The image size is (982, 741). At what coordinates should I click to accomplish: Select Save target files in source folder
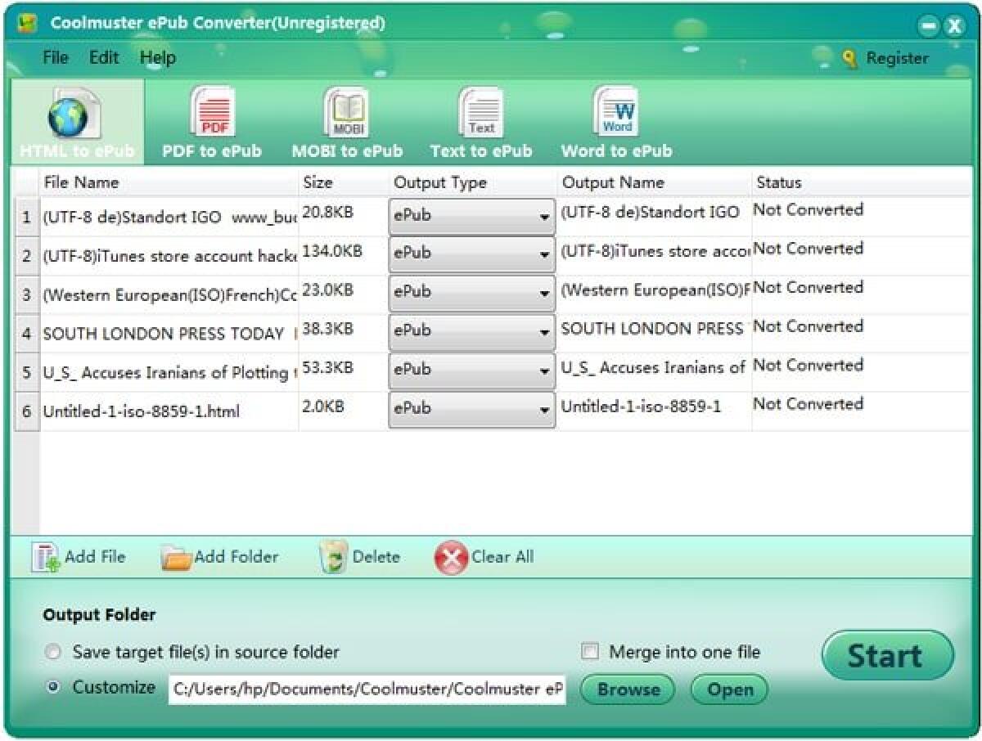(53, 652)
